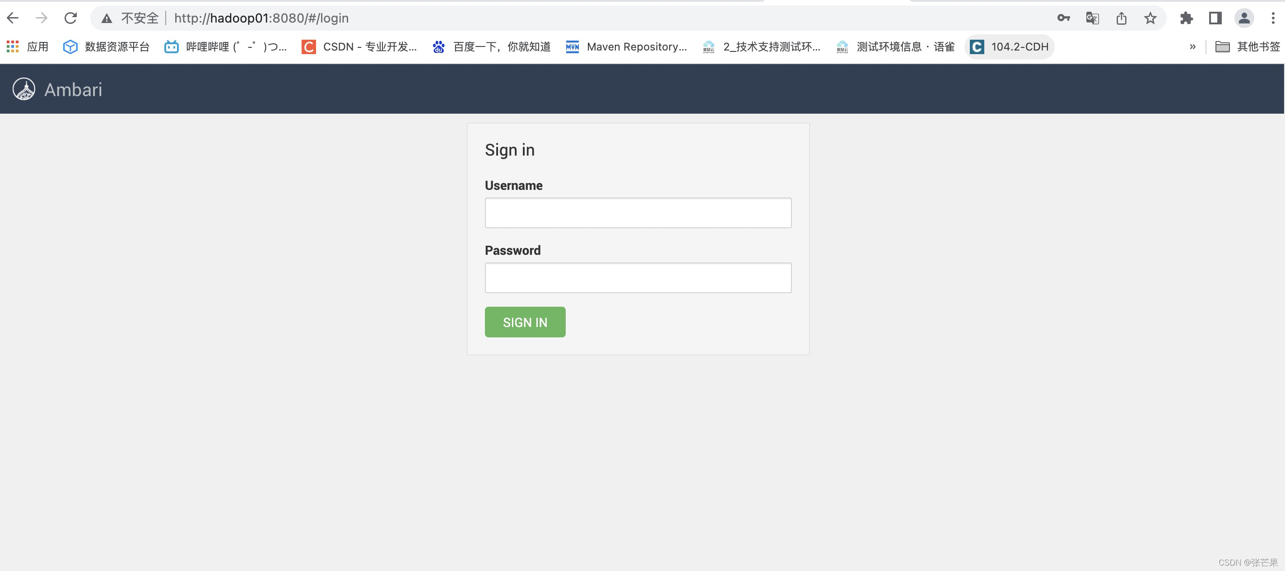Open the Maven Repository bookmark
This screenshot has width=1285, height=571.
click(x=626, y=47)
